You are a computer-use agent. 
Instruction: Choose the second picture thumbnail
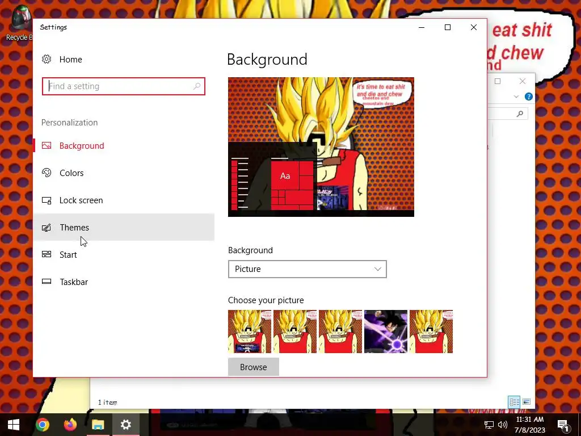(x=295, y=332)
